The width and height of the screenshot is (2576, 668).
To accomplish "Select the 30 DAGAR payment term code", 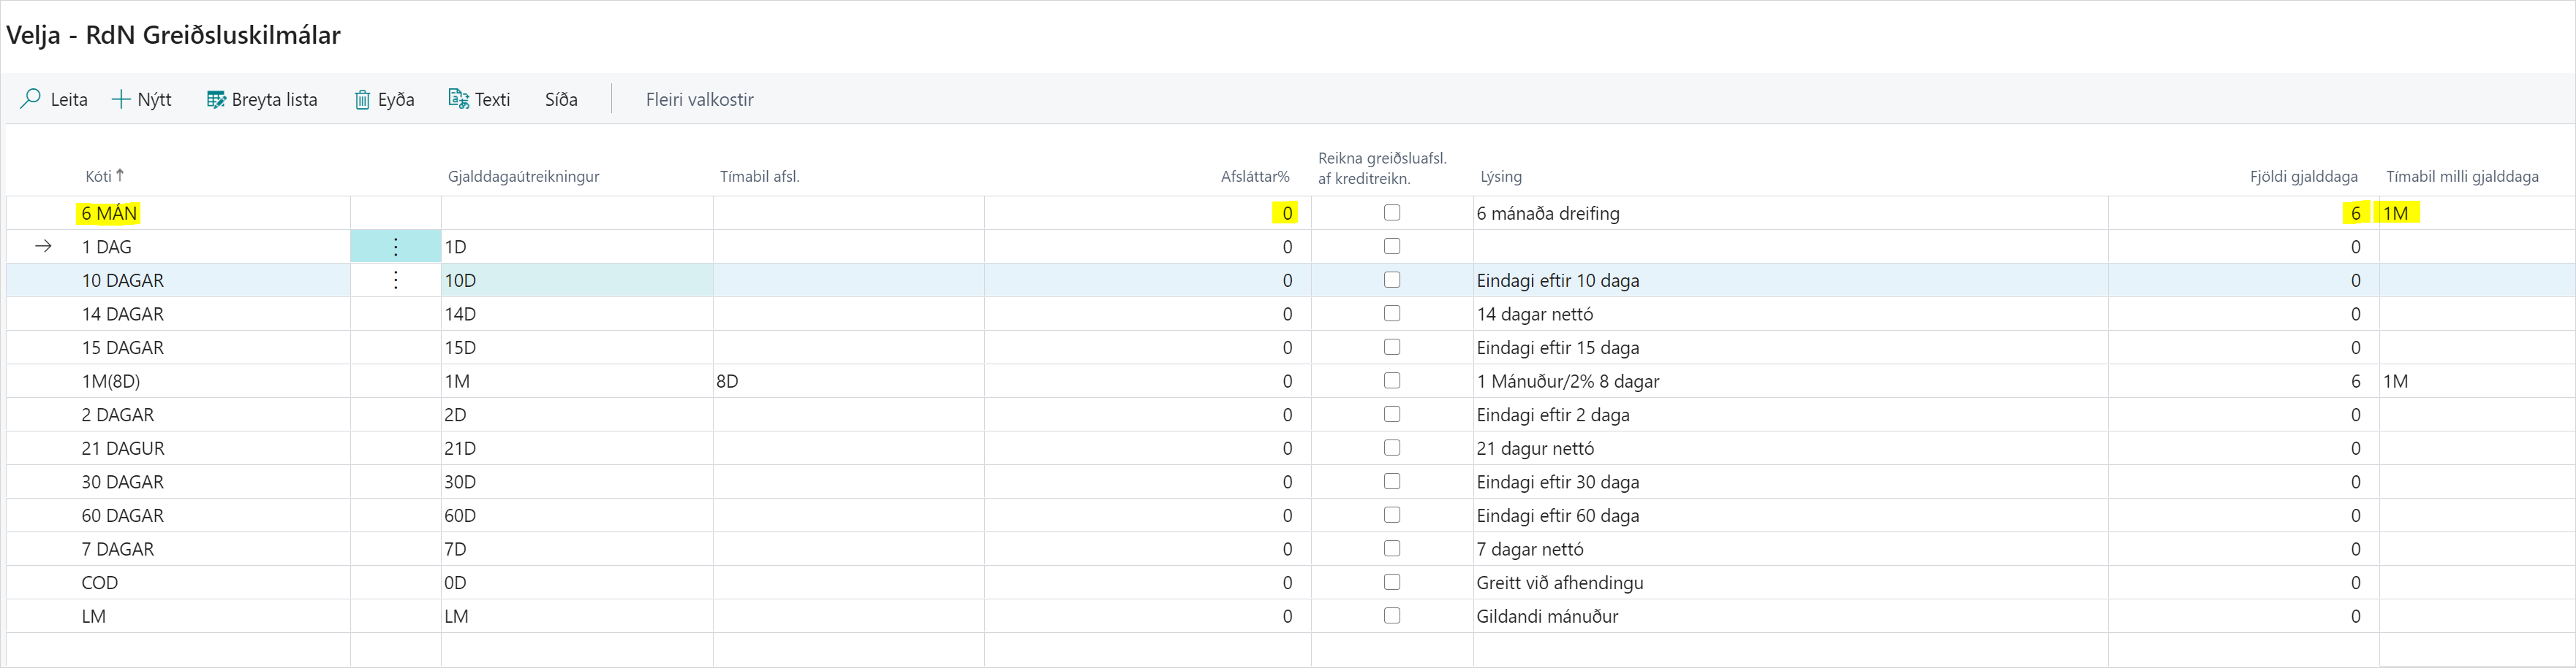I will click(122, 481).
